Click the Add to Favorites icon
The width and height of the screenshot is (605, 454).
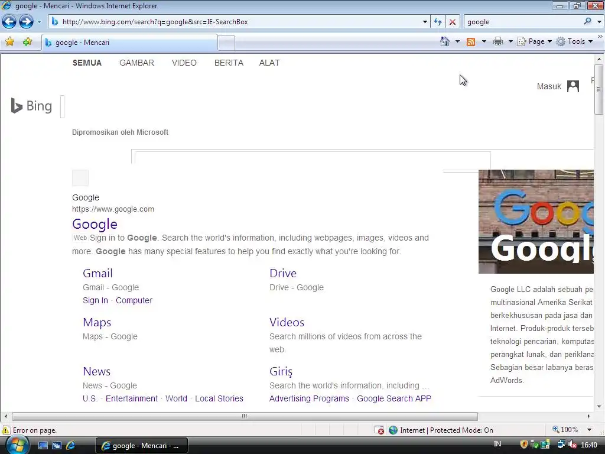27,42
